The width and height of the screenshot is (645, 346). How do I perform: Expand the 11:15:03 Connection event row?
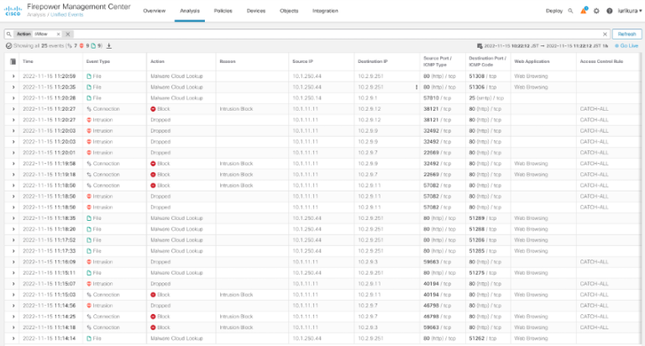coord(13,295)
